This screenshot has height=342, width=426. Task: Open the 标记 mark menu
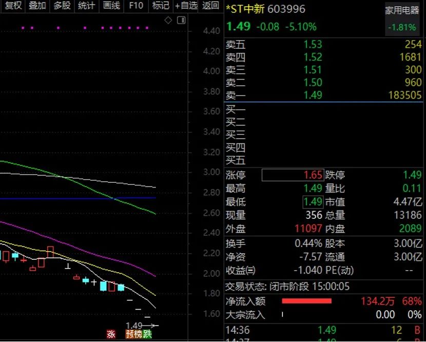click(161, 6)
